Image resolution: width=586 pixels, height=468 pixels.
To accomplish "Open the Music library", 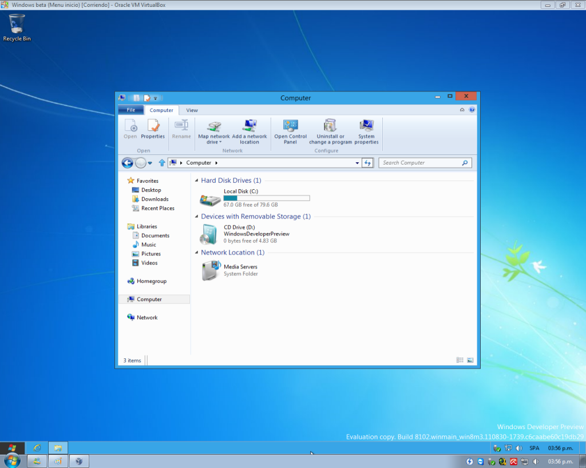I will pos(148,245).
